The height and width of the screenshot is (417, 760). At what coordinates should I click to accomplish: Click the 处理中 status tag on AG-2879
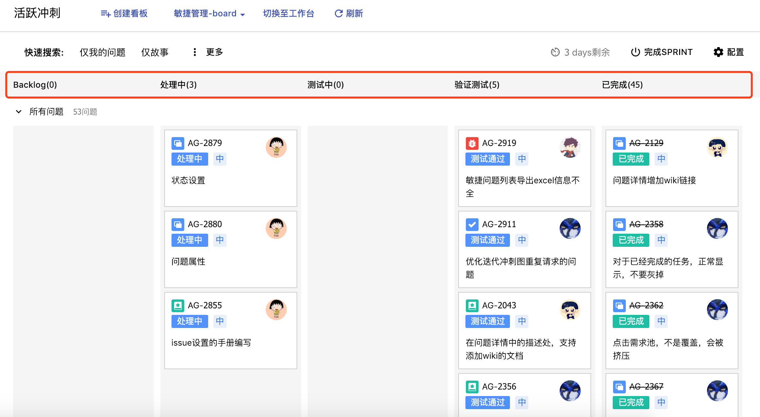(x=190, y=159)
